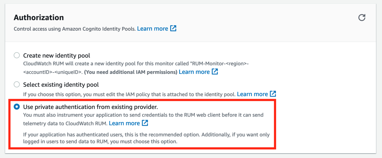This screenshot has height=158, width=382.
Task: Click the 'Create new identity pool' label text
Action: [57, 56]
